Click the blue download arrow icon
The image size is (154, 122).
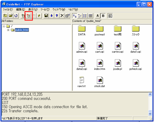[52, 16]
